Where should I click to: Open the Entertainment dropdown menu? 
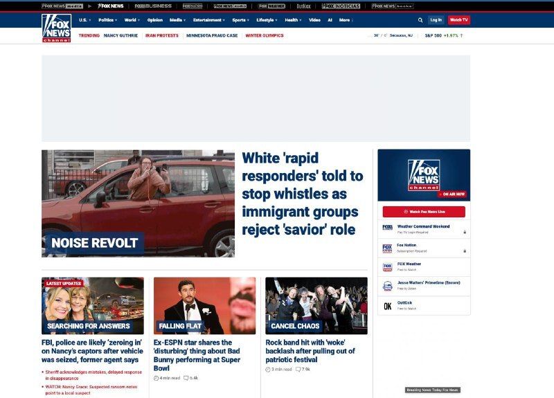coord(208,20)
